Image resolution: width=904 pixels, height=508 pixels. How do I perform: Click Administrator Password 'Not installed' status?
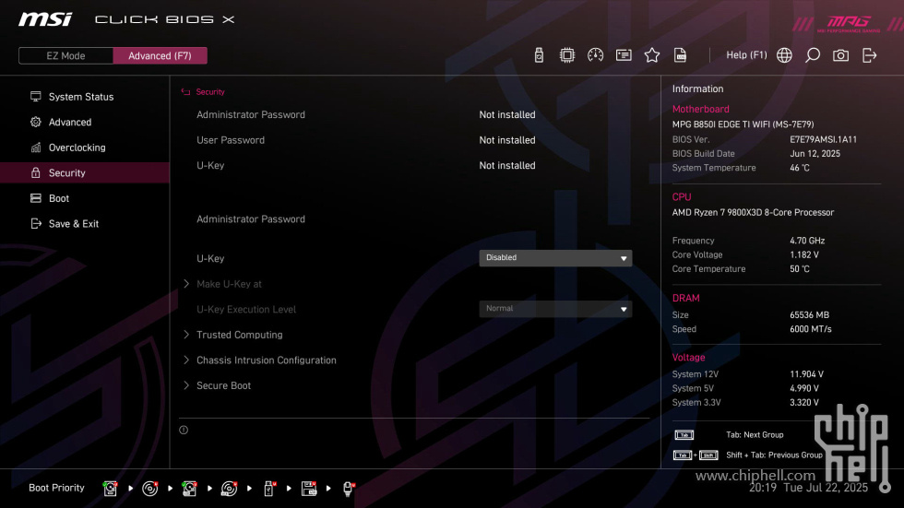[507, 114]
